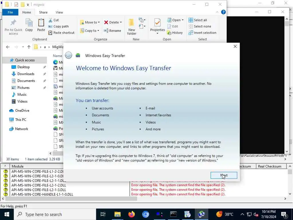
Task: Click the Real Checksum column header
Action: click(x=270, y=166)
